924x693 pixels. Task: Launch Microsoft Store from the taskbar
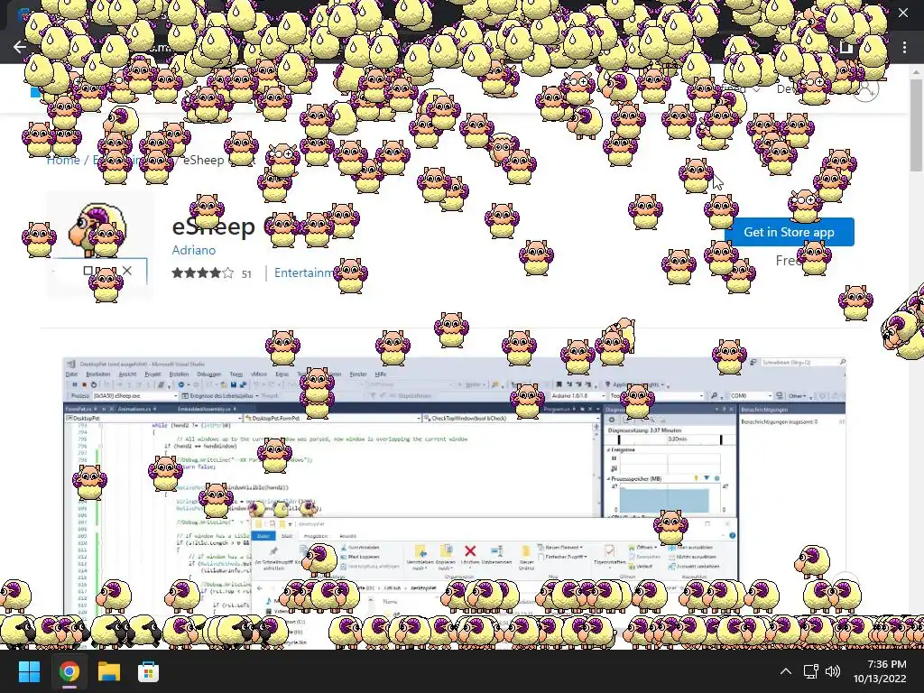(x=148, y=671)
